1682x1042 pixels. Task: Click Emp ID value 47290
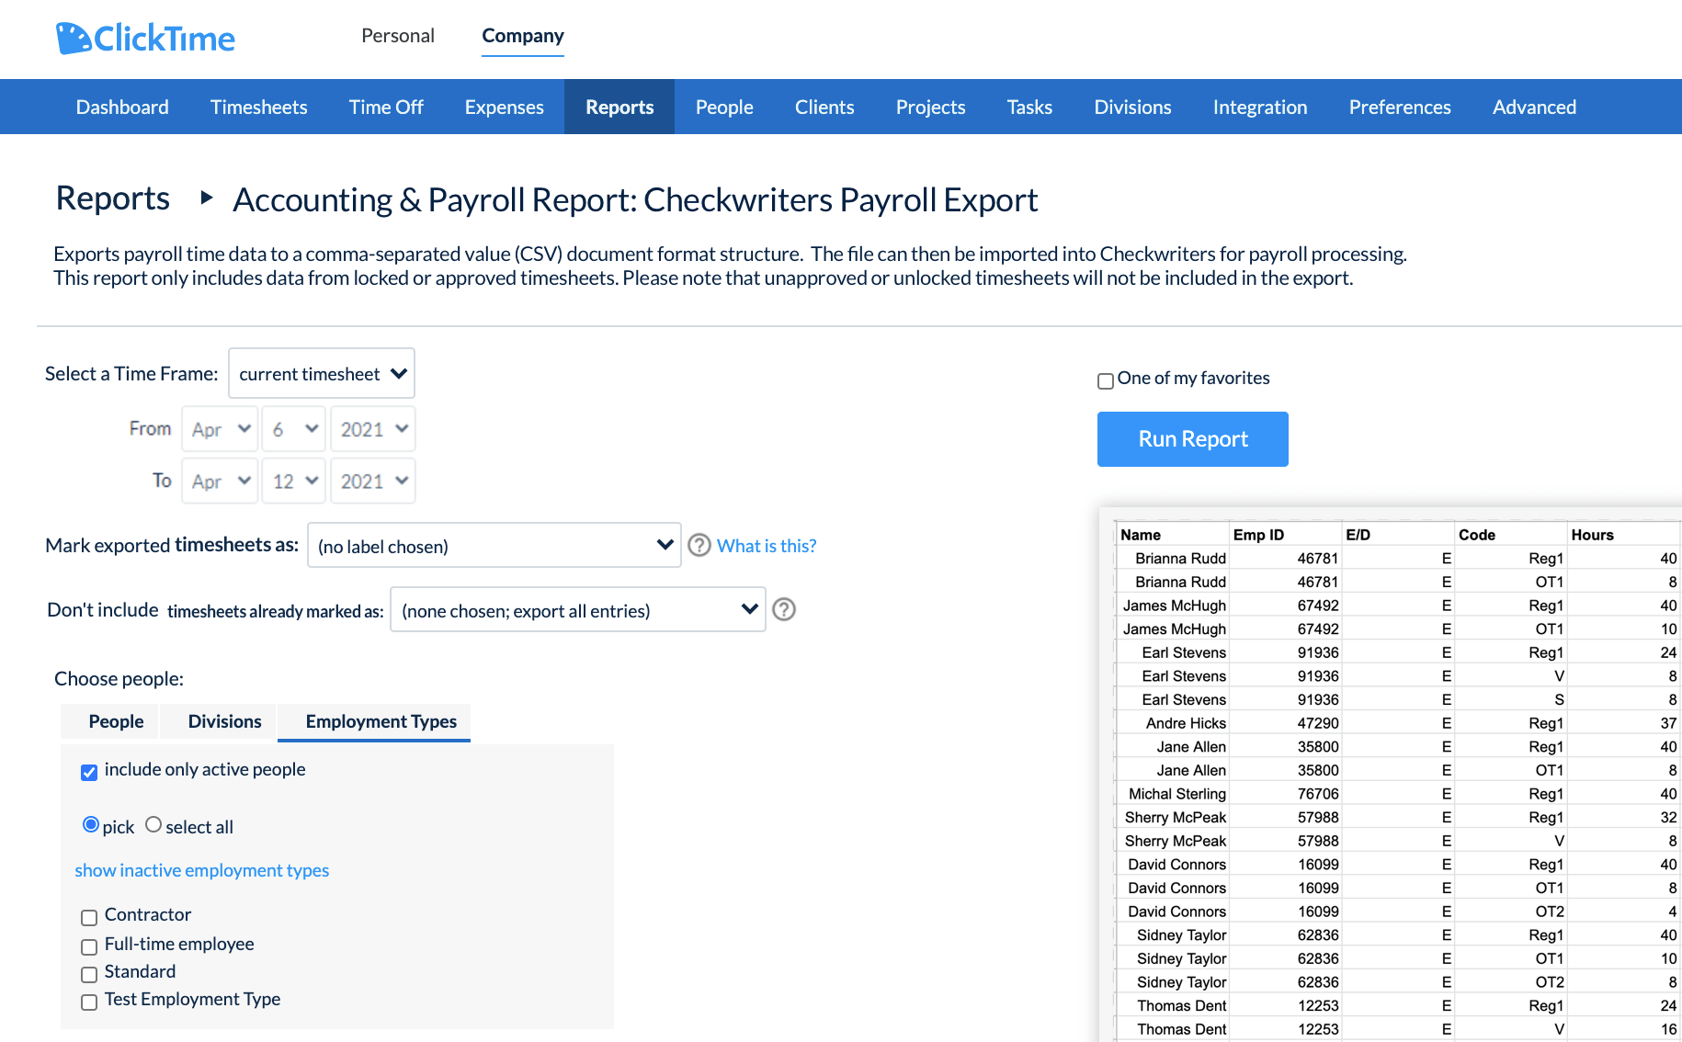pyautogui.click(x=1318, y=723)
